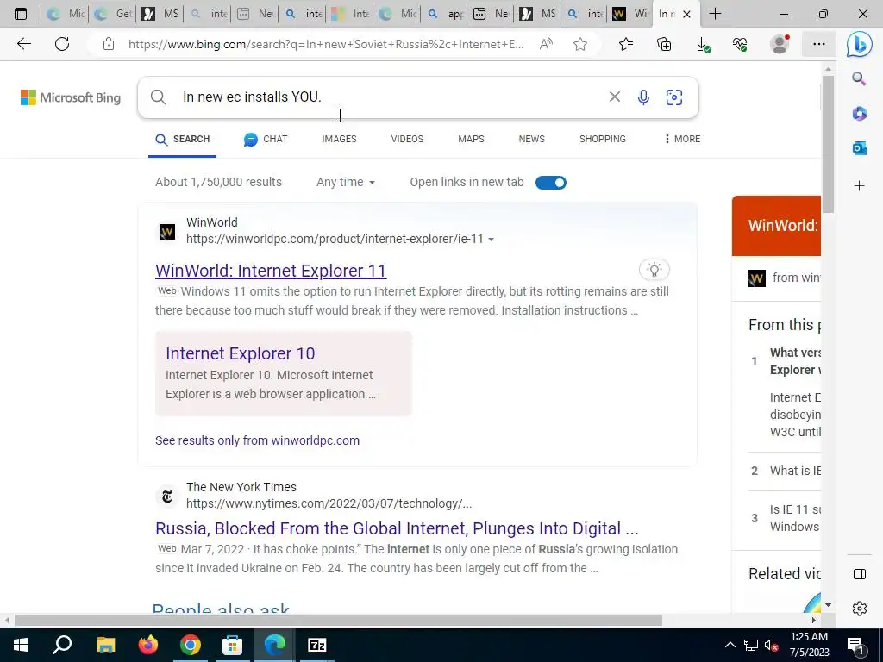View site info lock icon
Viewport: 883px width, 662px height.
point(109,44)
